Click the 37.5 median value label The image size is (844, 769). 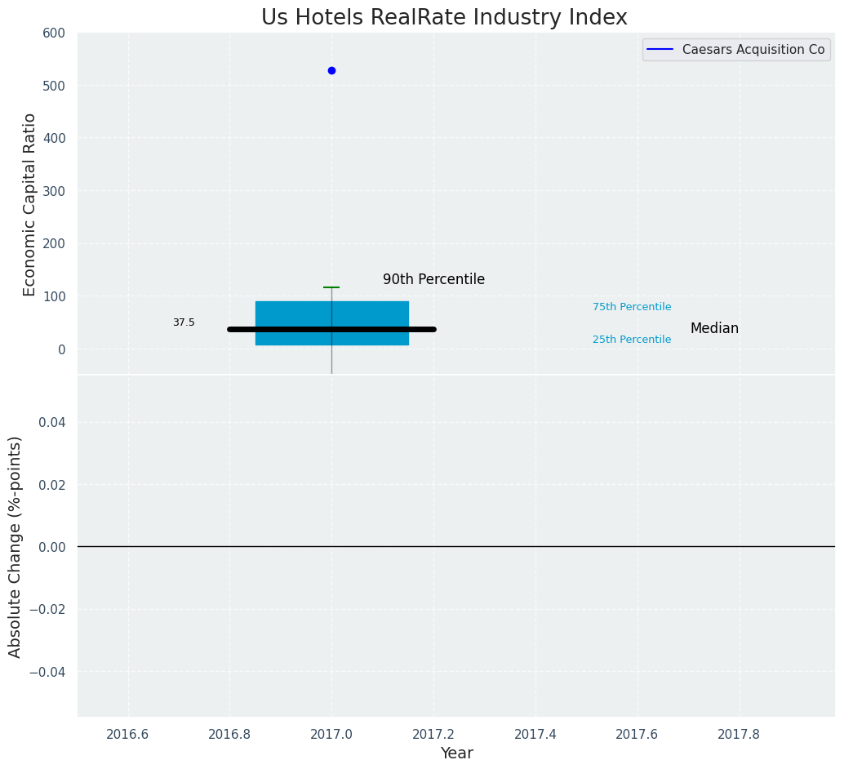pos(184,322)
